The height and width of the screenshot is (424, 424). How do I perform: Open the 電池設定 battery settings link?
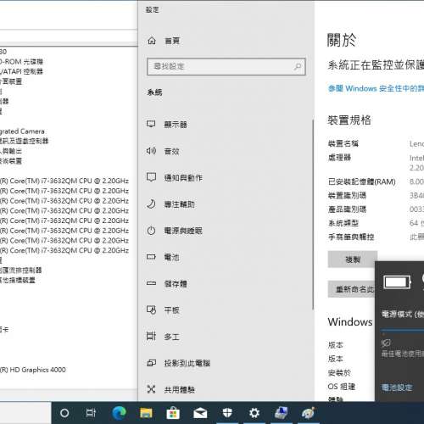(x=397, y=388)
